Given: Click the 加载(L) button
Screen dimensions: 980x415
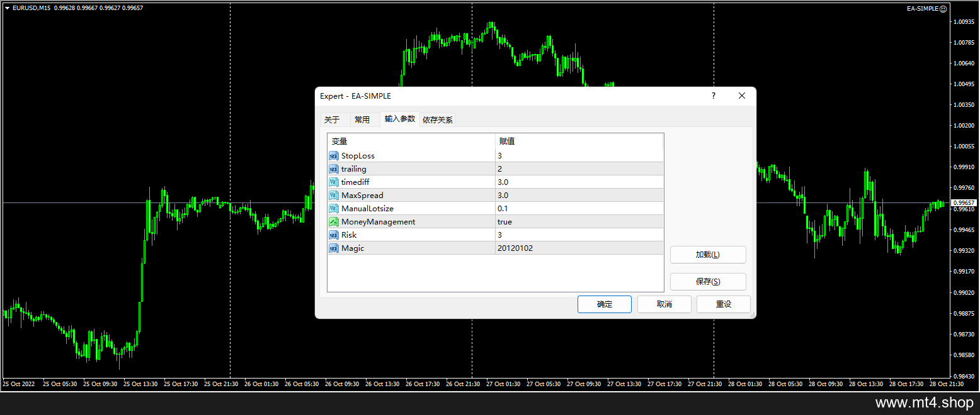Looking at the screenshot, I should pos(708,255).
